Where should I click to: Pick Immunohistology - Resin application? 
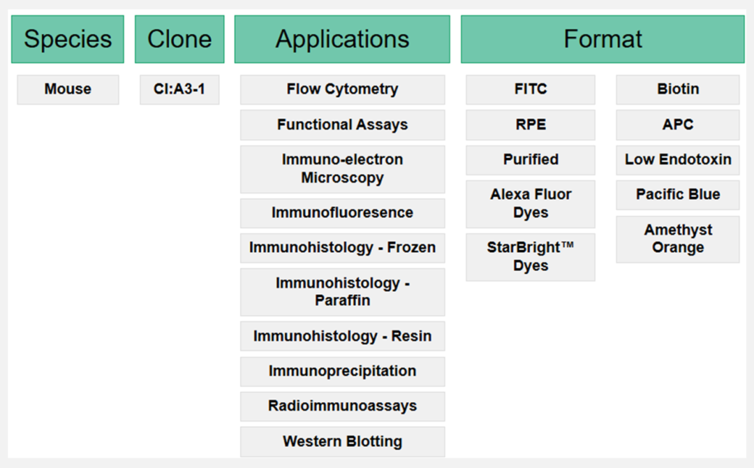(x=342, y=336)
